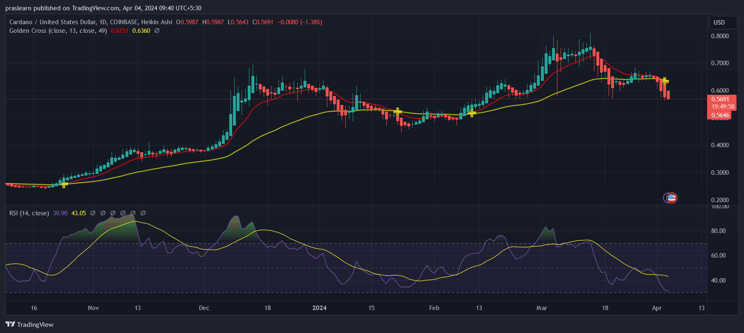Click the Cardano / United States Dollar title

click(52, 22)
